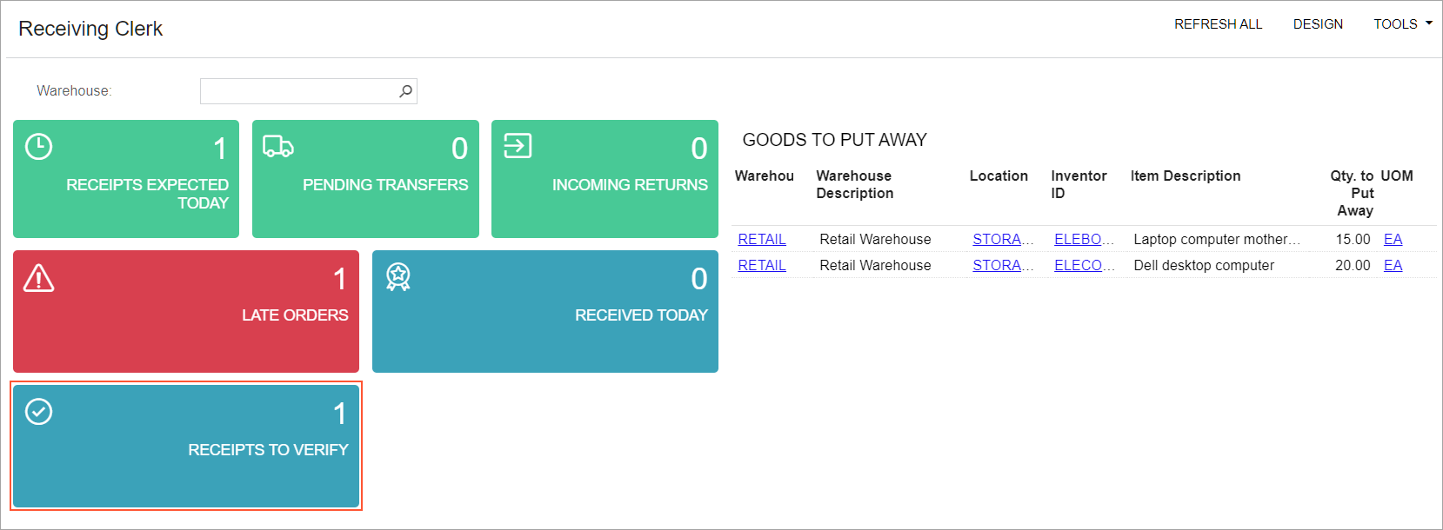The image size is (1443, 530).
Task: Open the Receipts to Verify tile
Action: click(x=186, y=446)
